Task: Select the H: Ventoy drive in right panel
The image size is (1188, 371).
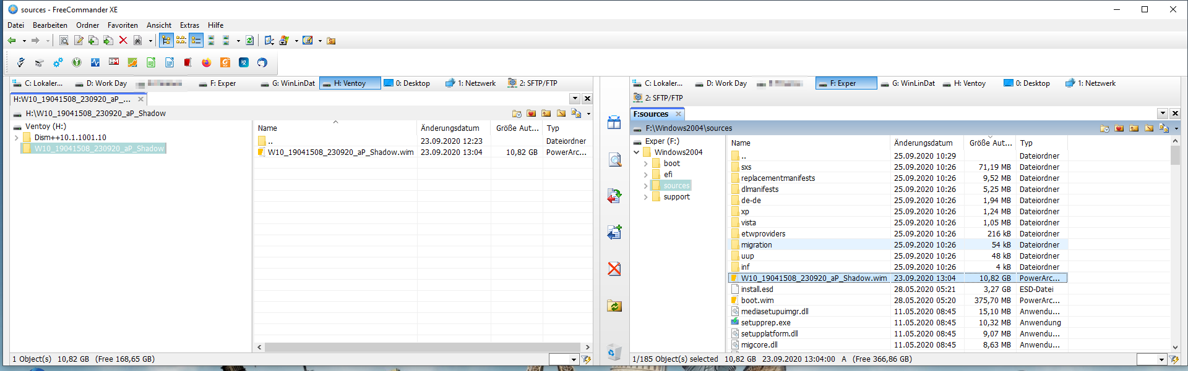Action: click(964, 83)
